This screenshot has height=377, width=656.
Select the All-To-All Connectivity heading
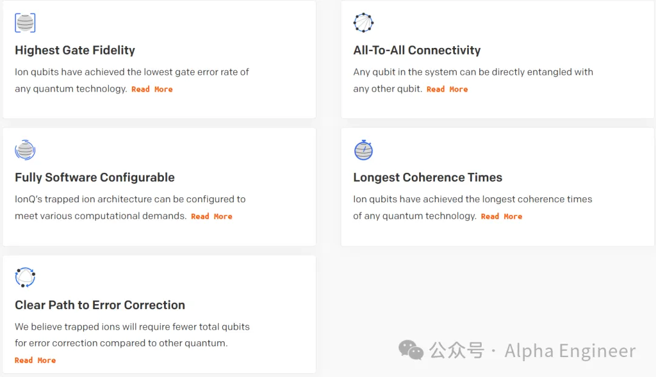[x=417, y=50]
